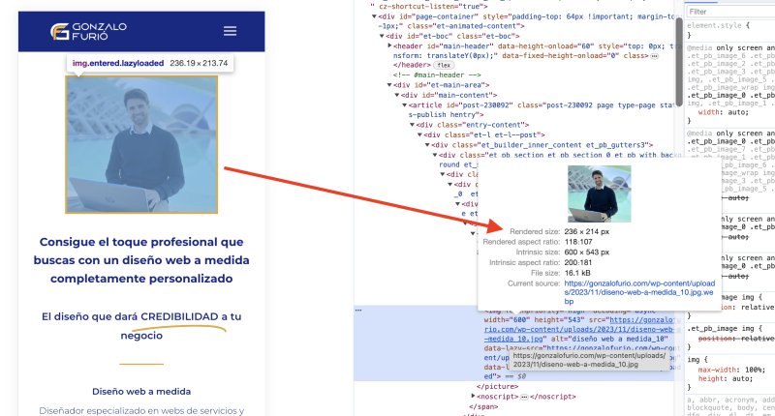Expand the noscript element node
The height and width of the screenshot is (416, 775).
(x=474, y=396)
